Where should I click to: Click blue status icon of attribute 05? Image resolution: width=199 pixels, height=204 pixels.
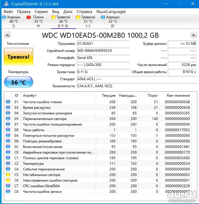point(8,119)
